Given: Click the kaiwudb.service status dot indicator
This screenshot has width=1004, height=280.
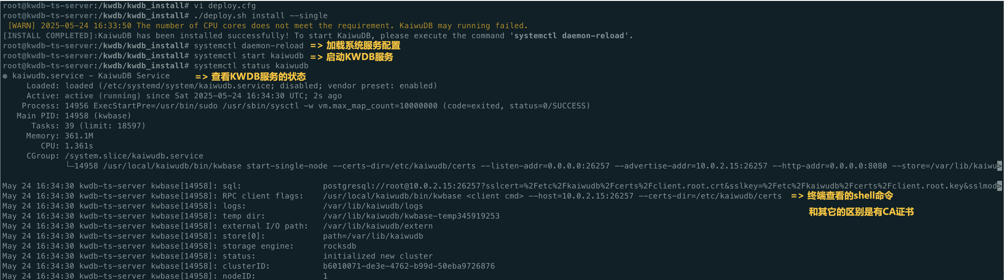Looking at the screenshot, I should pos(5,76).
